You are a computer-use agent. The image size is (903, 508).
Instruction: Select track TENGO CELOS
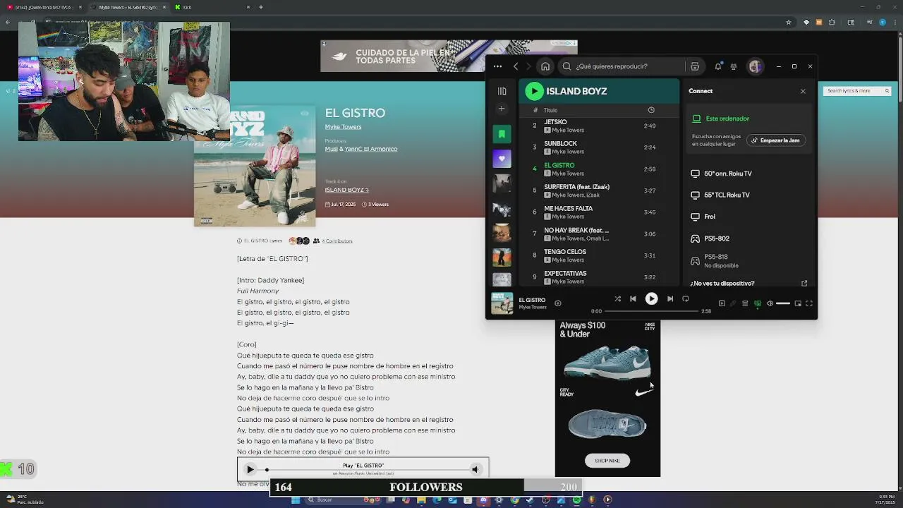coord(598,255)
